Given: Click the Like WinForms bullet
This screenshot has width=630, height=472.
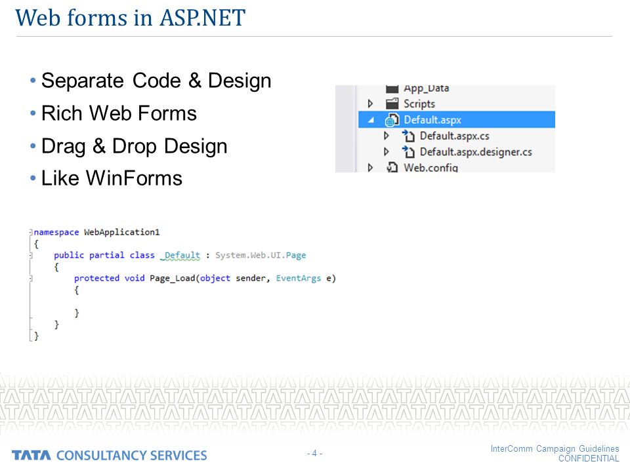Looking at the screenshot, I should (112, 178).
